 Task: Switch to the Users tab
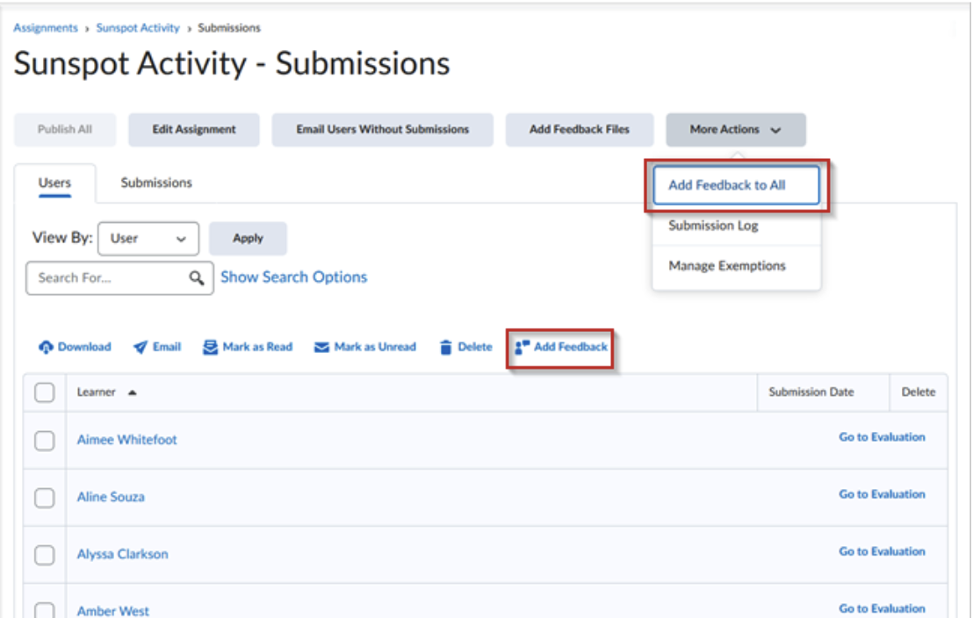(x=56, y=183)
